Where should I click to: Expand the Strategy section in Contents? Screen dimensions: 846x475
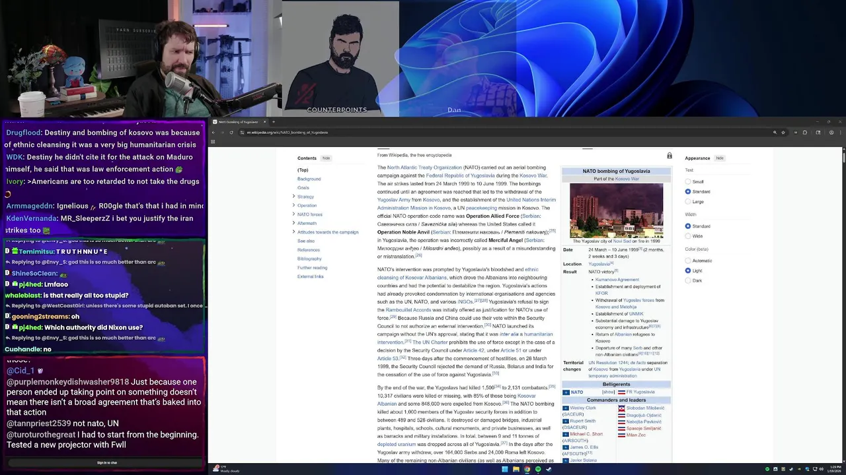click(293, 197)
